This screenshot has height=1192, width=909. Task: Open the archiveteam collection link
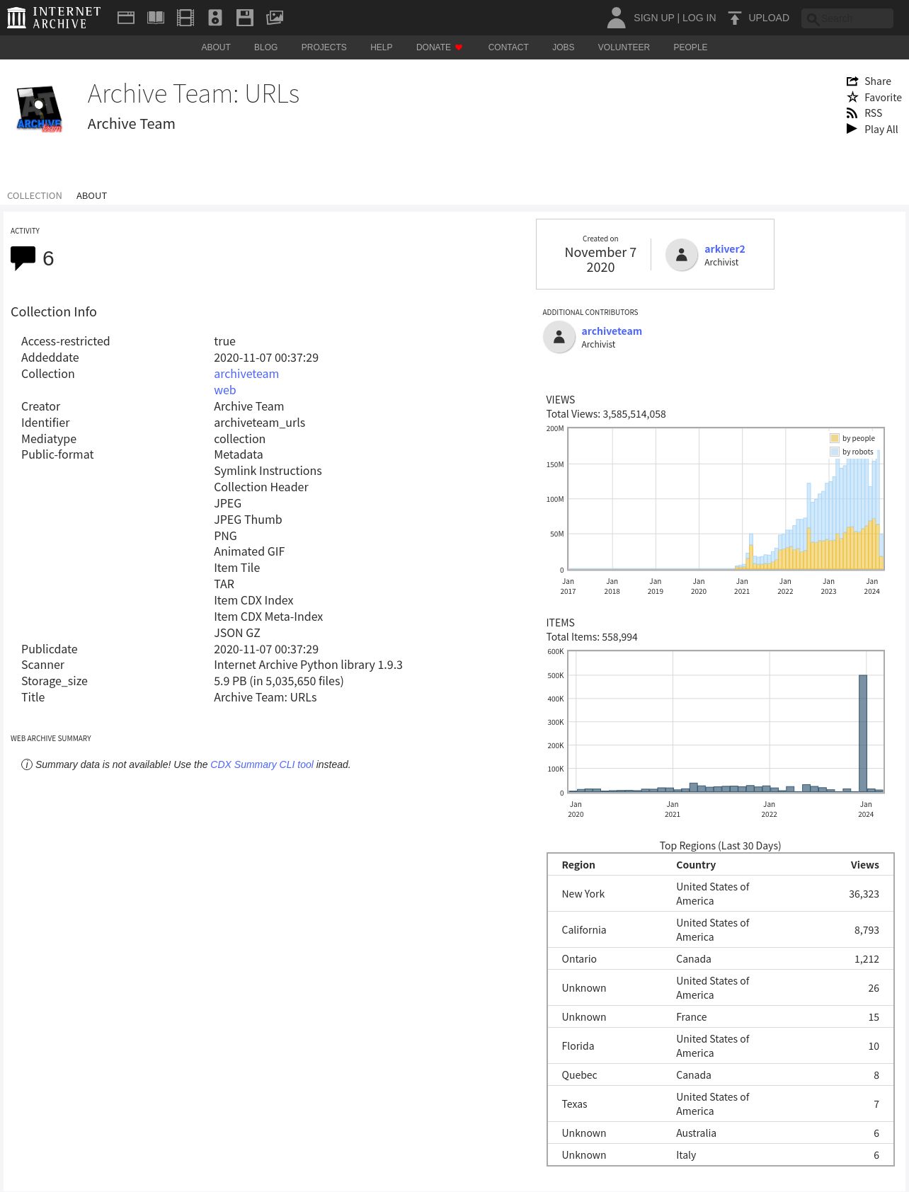pyautogui.click(x=246, y=374)
